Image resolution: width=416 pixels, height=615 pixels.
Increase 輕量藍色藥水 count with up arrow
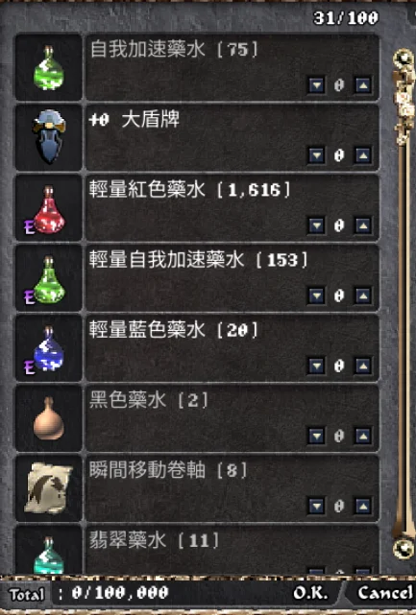(x=363, y=366)
